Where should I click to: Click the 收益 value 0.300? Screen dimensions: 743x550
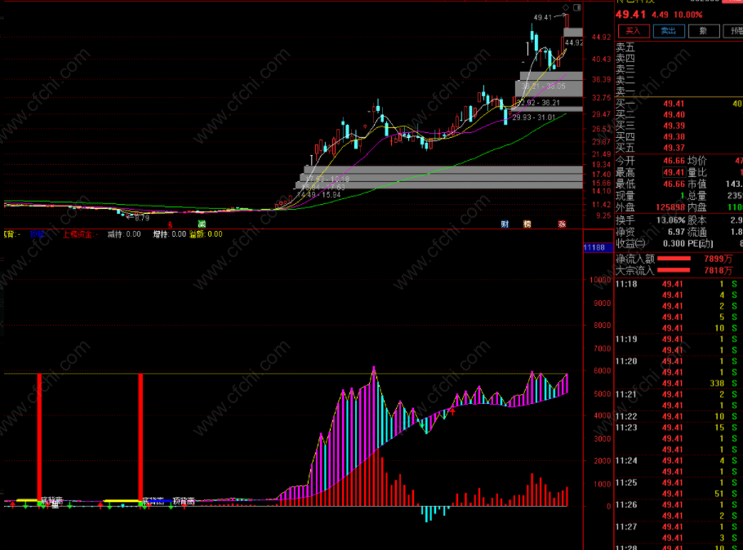pos(674,243)
